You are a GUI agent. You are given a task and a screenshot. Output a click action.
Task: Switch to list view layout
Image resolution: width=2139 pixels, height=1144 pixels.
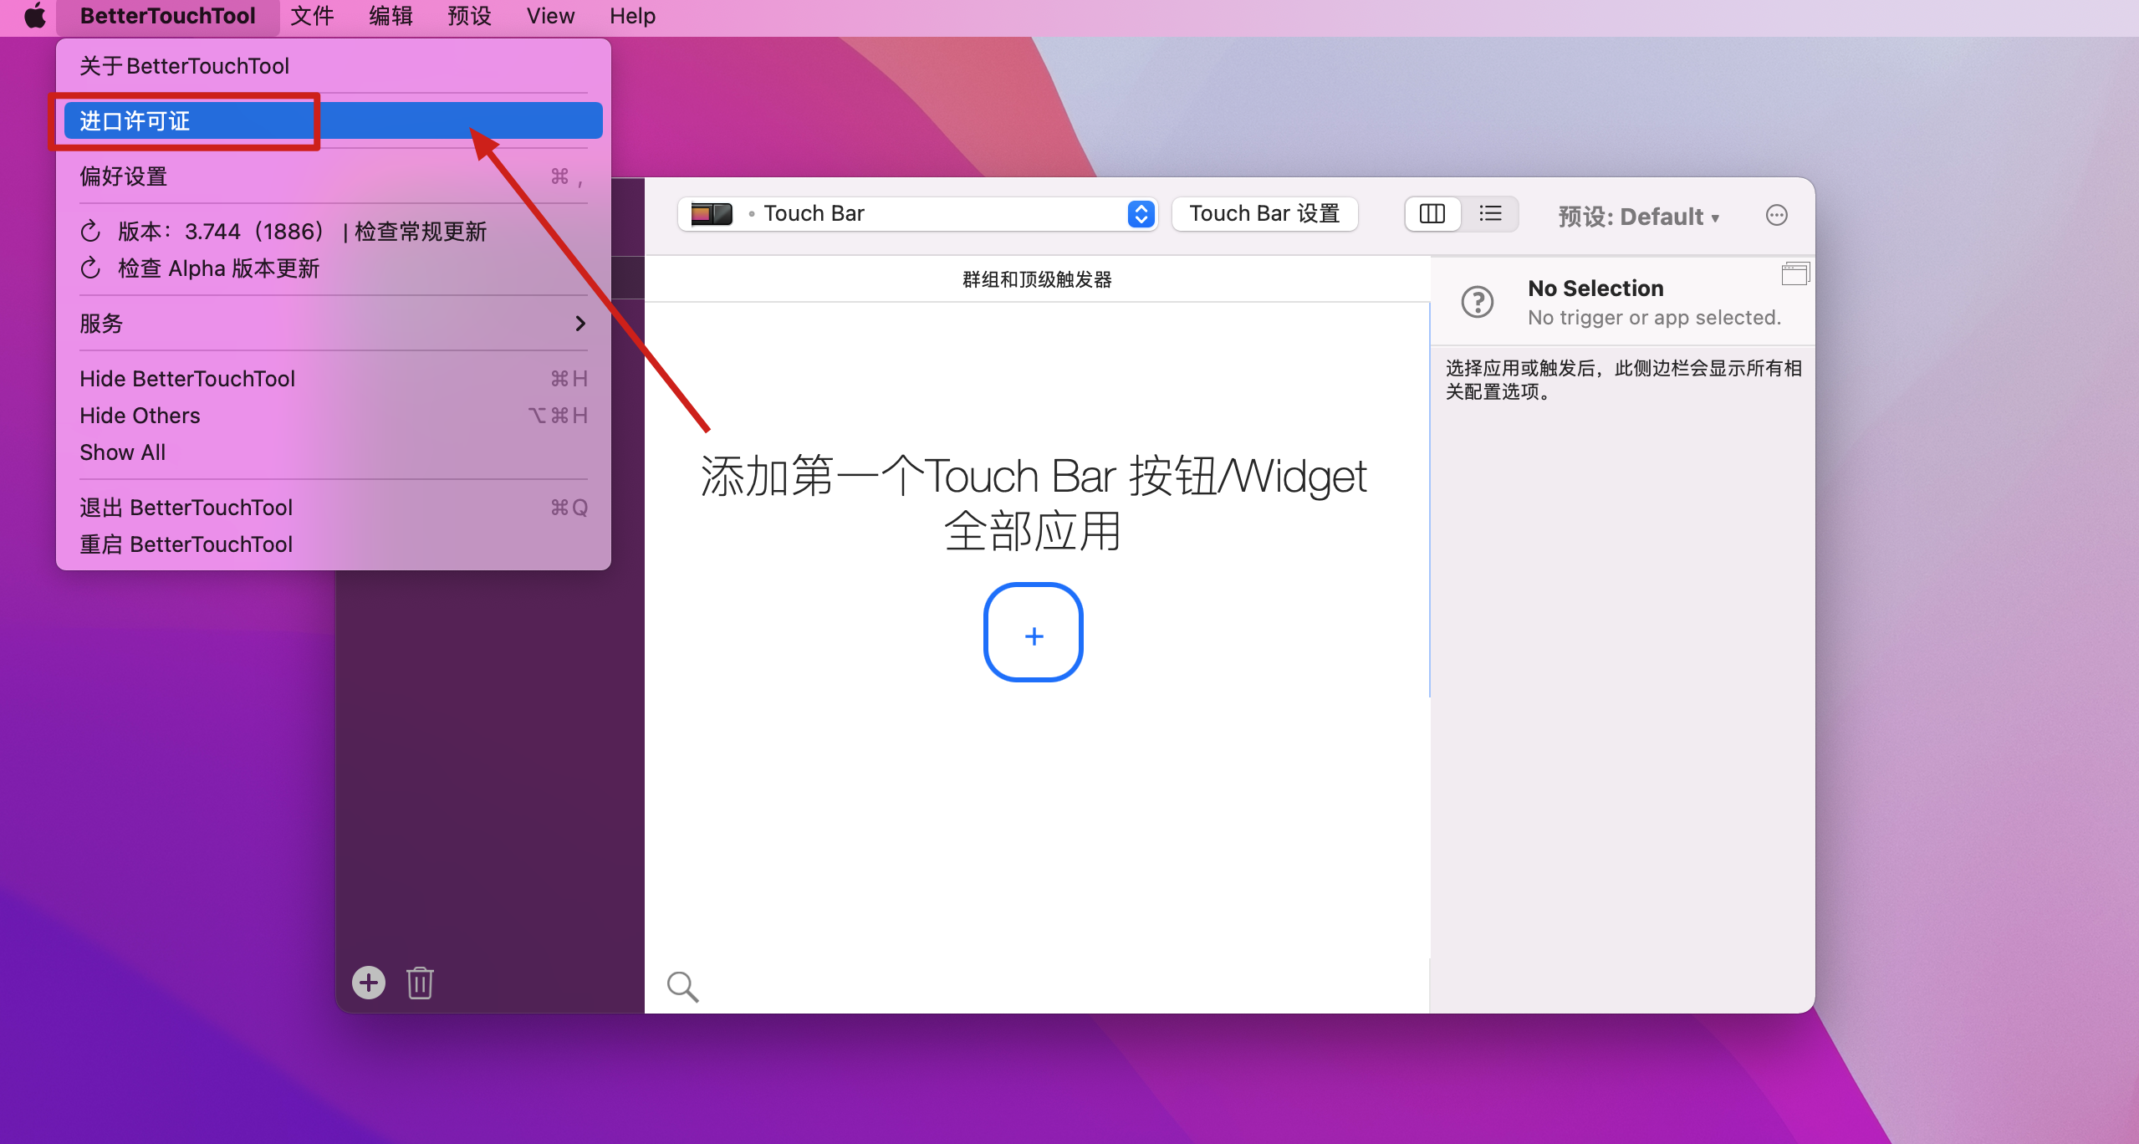pos(1490,214)
